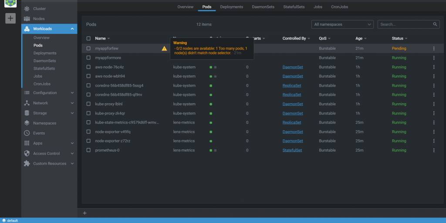This screenshot has width=446, height=223.
Task: Collapse the Workloads section chevron
Action: click(x=72, y=29)
